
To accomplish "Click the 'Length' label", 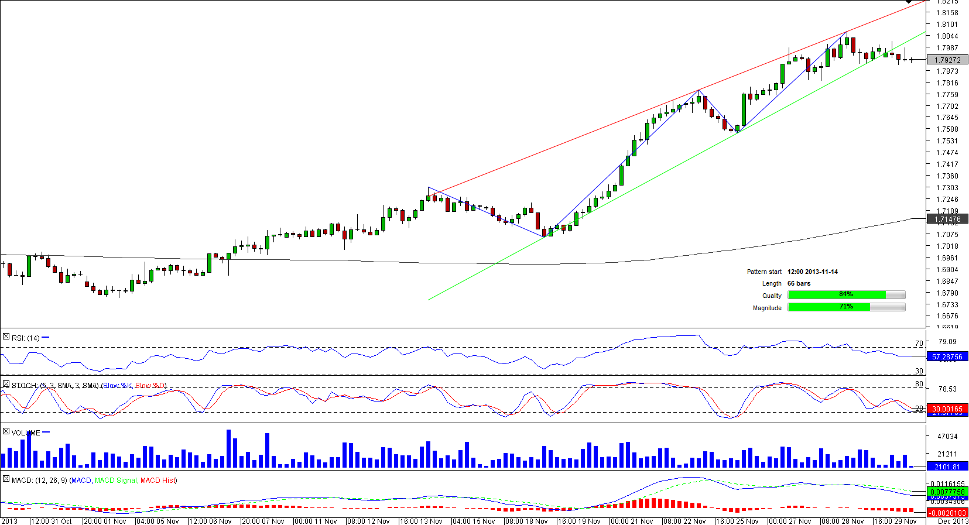I will (x=772, y=283).
